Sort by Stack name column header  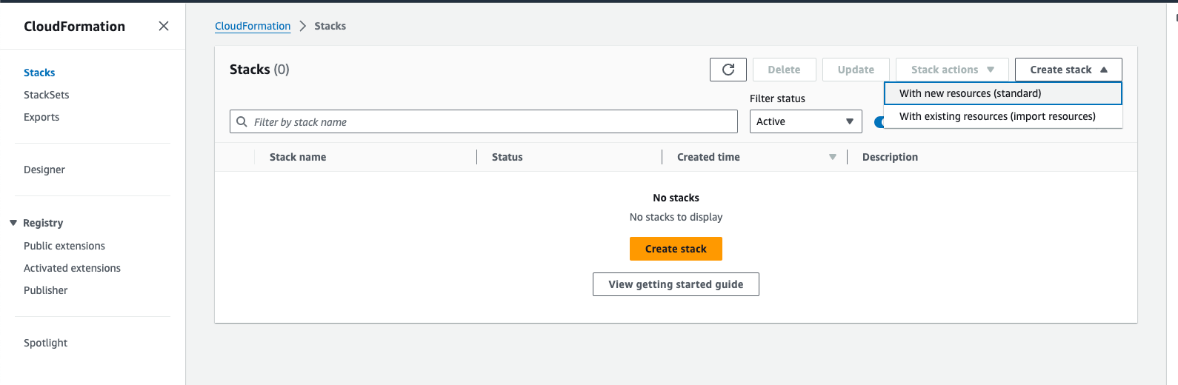click(x=298, y=157)
